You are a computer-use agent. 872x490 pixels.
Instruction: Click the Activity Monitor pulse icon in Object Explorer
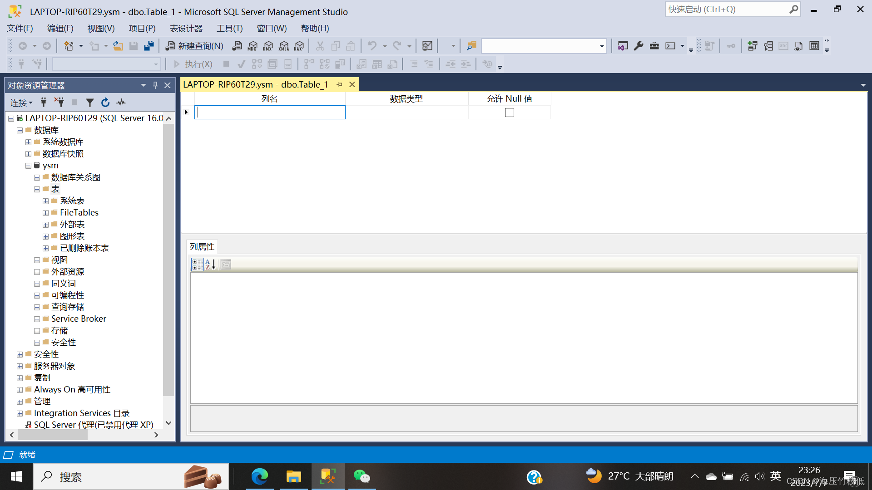pos(121,103)
